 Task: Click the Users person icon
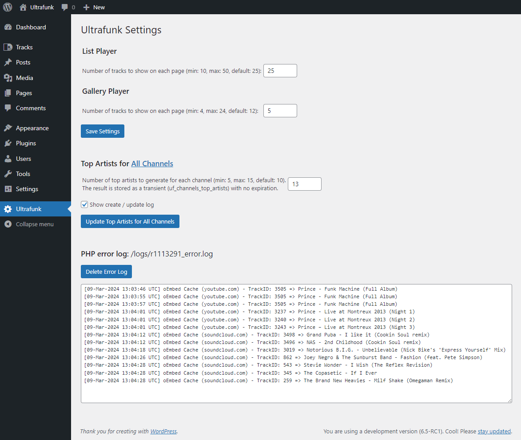[x=8, y=159]
